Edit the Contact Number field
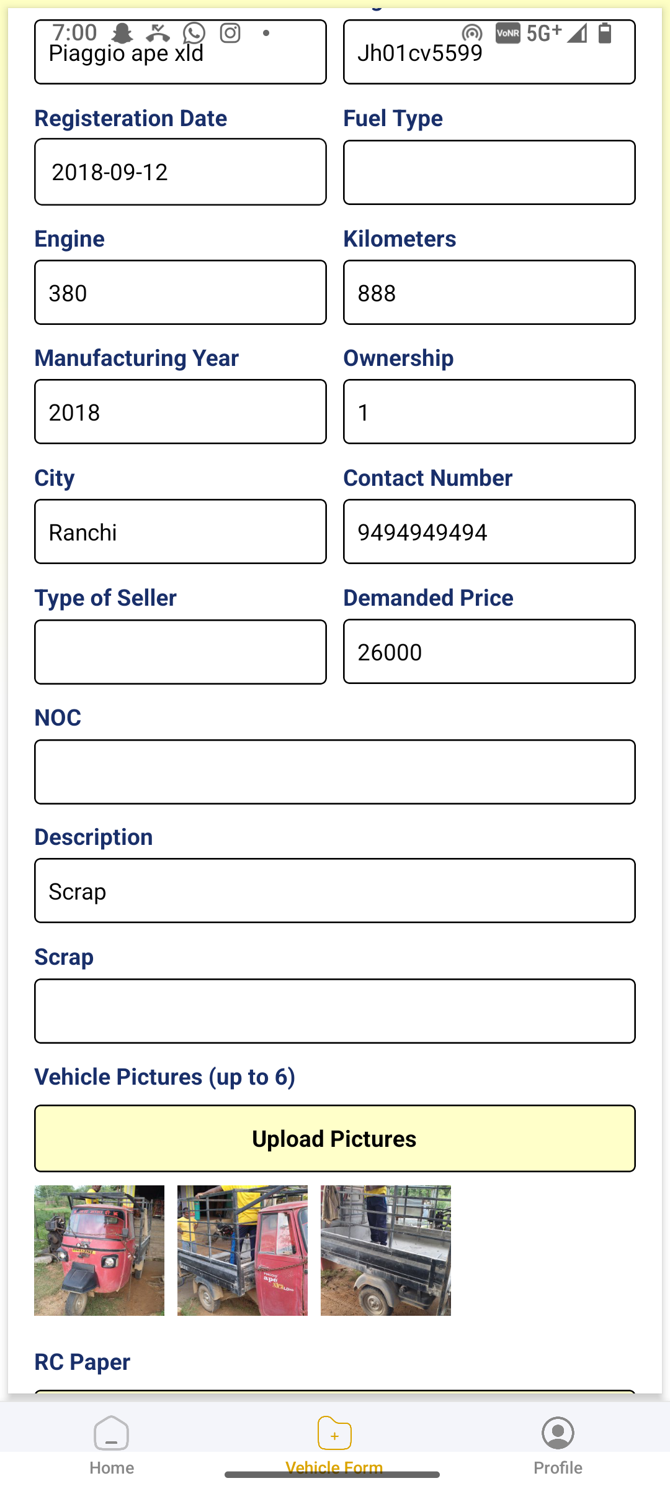670x1491 pixels. (489, 531)
